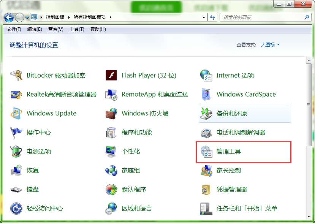The image size is (315, 223).
Task: Expand the address bar history dropdown arrow
Action: tap(204, 17)
